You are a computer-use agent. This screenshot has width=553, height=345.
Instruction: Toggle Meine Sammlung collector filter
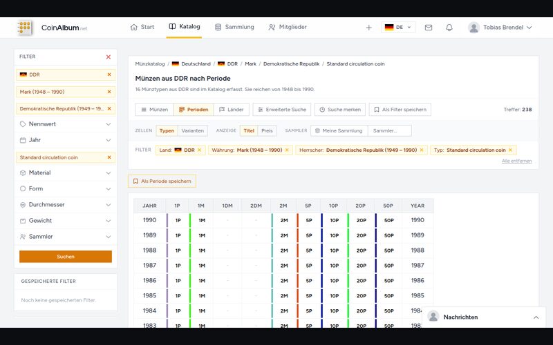(339, 130)
